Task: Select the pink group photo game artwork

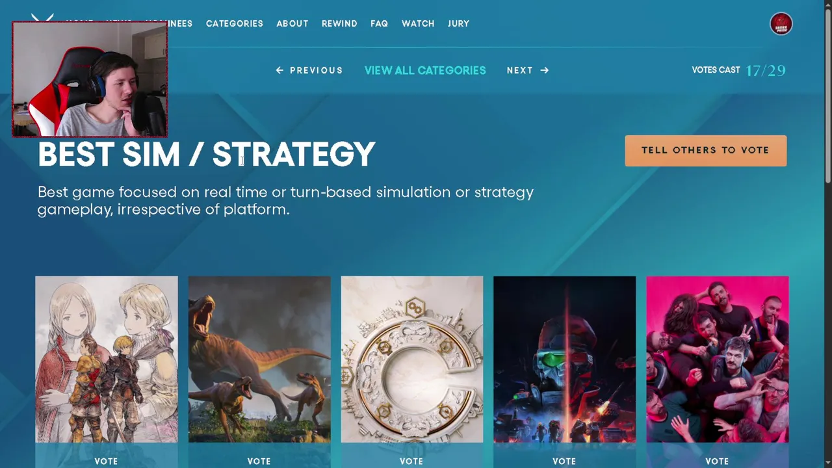Action: pos(718,359)
